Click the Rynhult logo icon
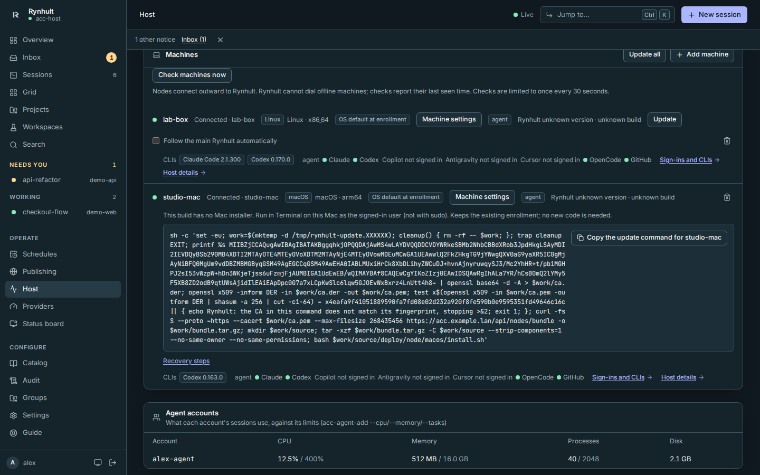 [16, 15]
